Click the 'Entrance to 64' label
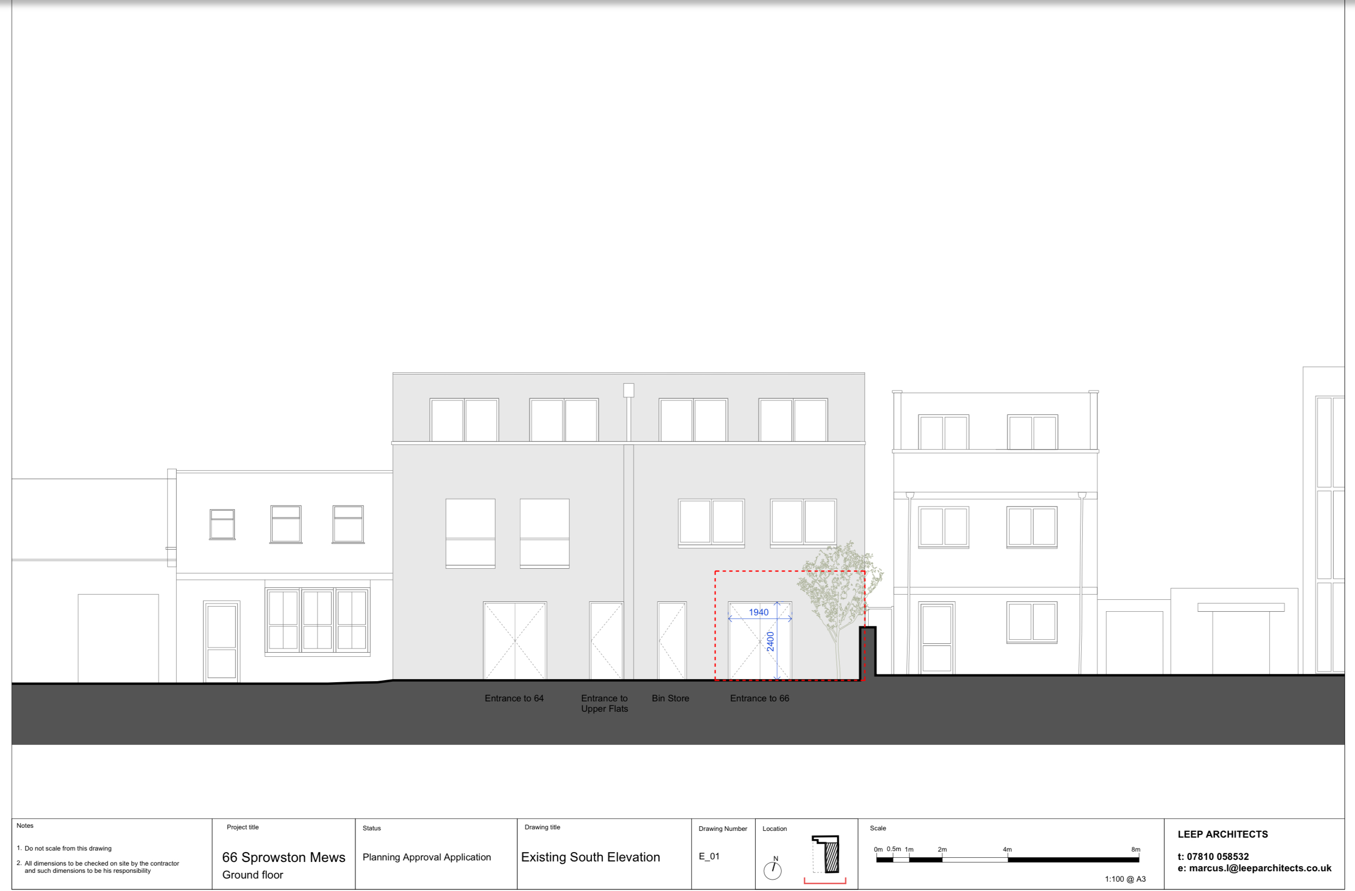Image resolution: width=1355 pixels, height=891 pixels. click(x=514, y=698)
